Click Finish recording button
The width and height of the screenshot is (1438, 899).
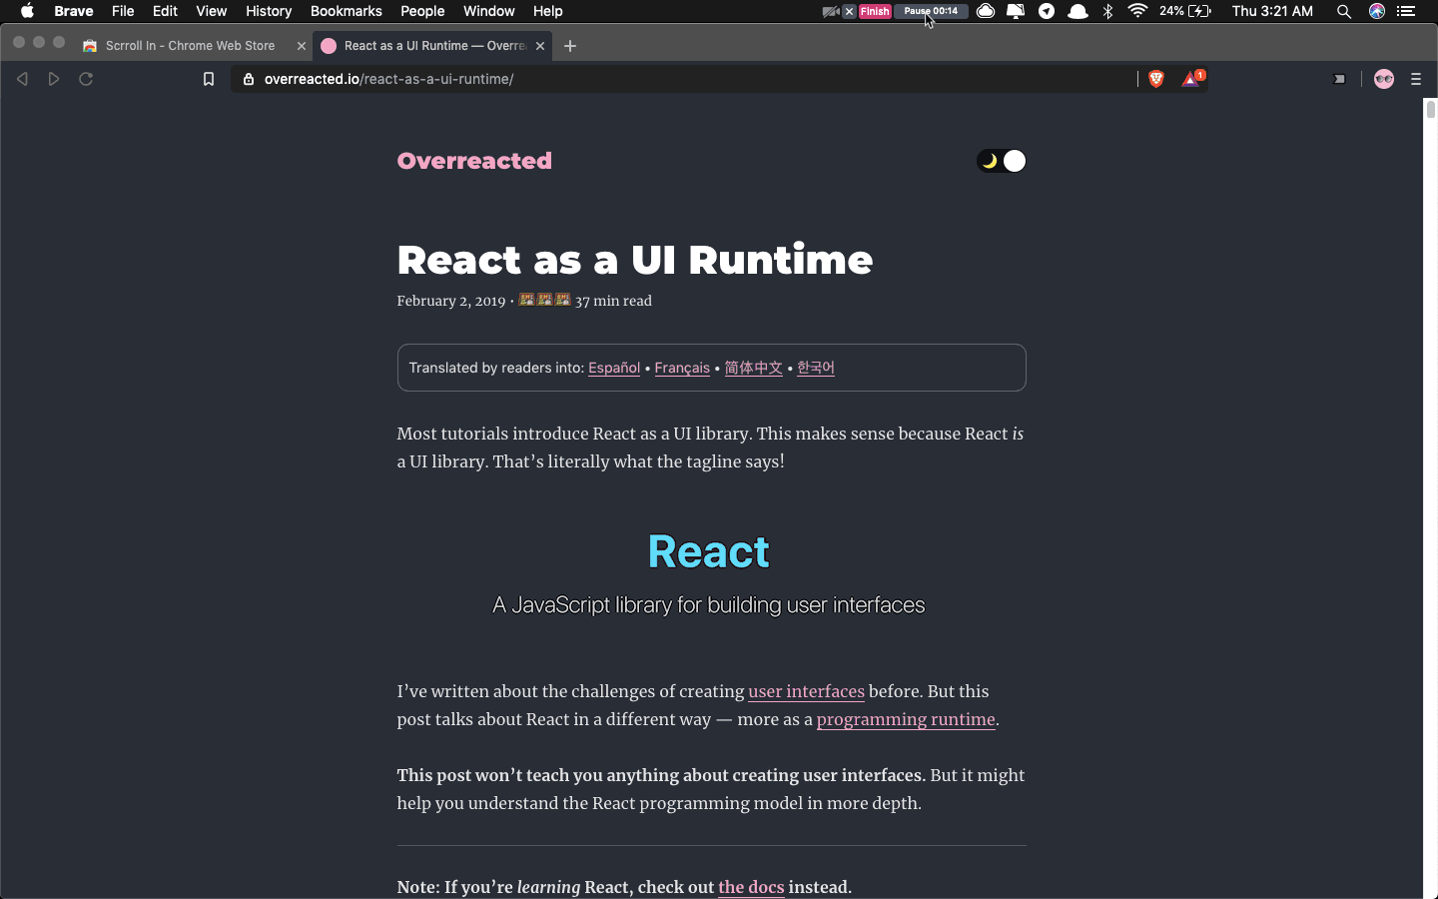tap(875, 11)
